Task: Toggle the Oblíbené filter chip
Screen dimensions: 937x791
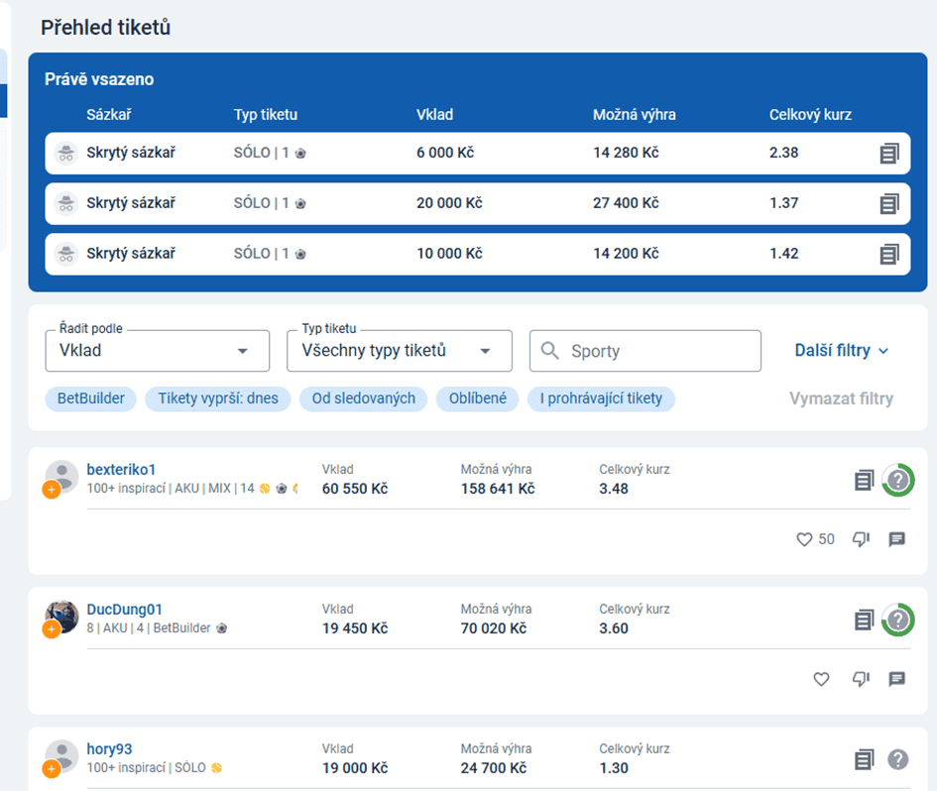Action: click(478, 398)
